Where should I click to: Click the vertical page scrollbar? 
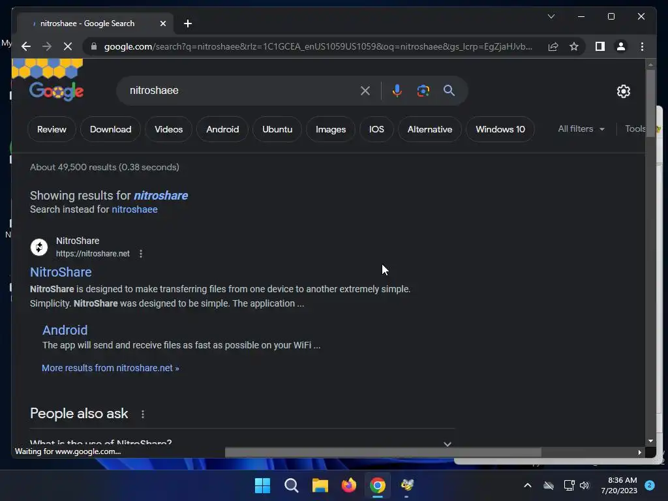coord(650,103)
